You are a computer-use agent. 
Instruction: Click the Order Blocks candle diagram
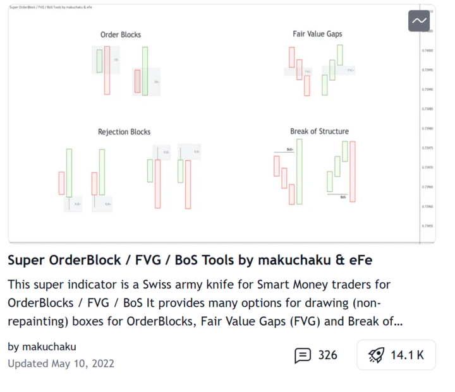click(x=125, y=71)
